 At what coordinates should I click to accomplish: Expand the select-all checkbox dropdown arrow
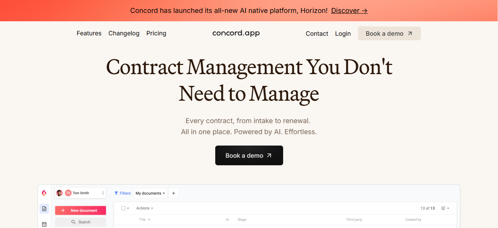pos(128,208)
